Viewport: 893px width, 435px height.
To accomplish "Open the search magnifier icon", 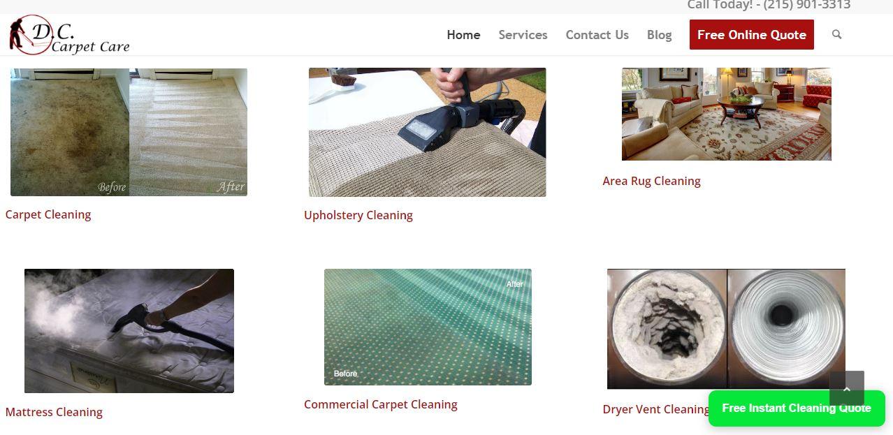I will [x=836, y=34].
